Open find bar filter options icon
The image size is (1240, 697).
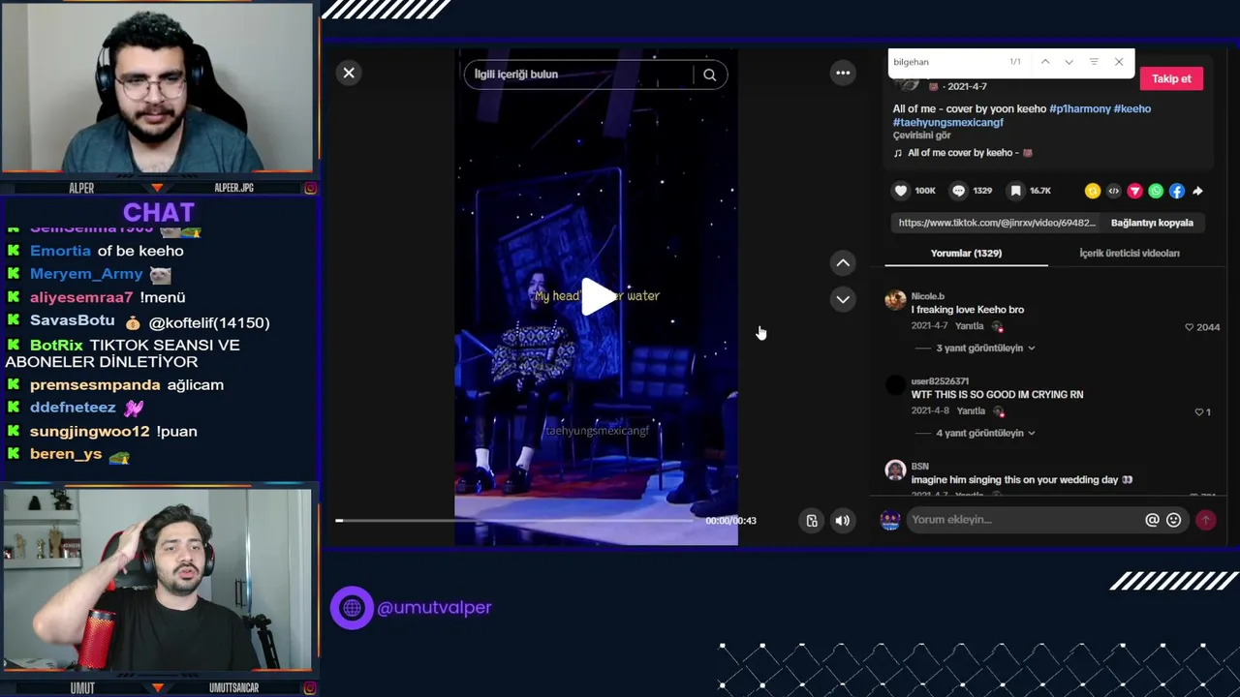click(1094, 62)
